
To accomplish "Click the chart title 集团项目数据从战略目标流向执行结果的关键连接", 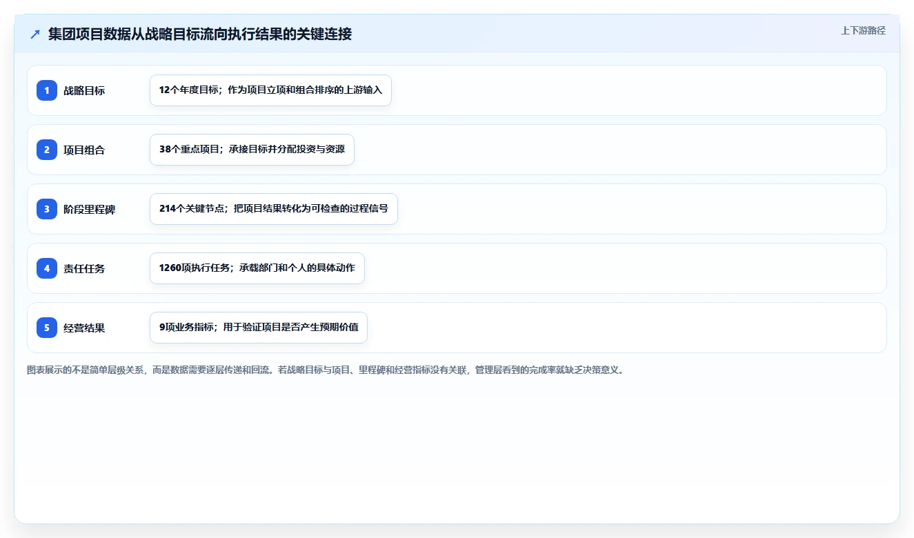I will tap(200, 34).
